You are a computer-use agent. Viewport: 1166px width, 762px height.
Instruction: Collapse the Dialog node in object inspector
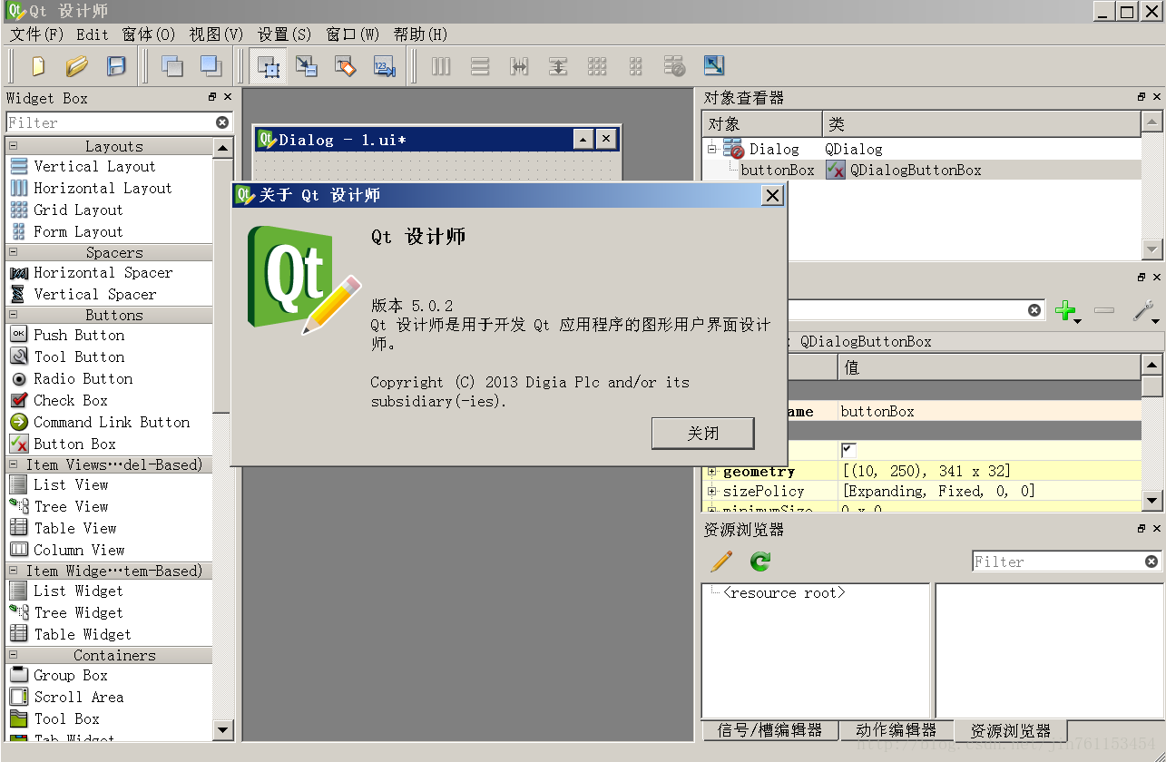712,149
